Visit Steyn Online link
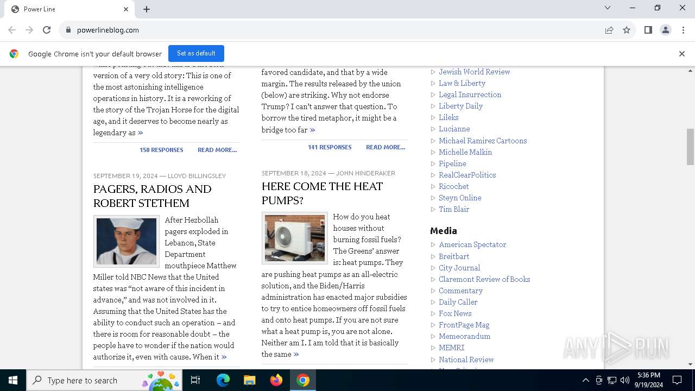The image size is (695, 391). click(460, 198)
